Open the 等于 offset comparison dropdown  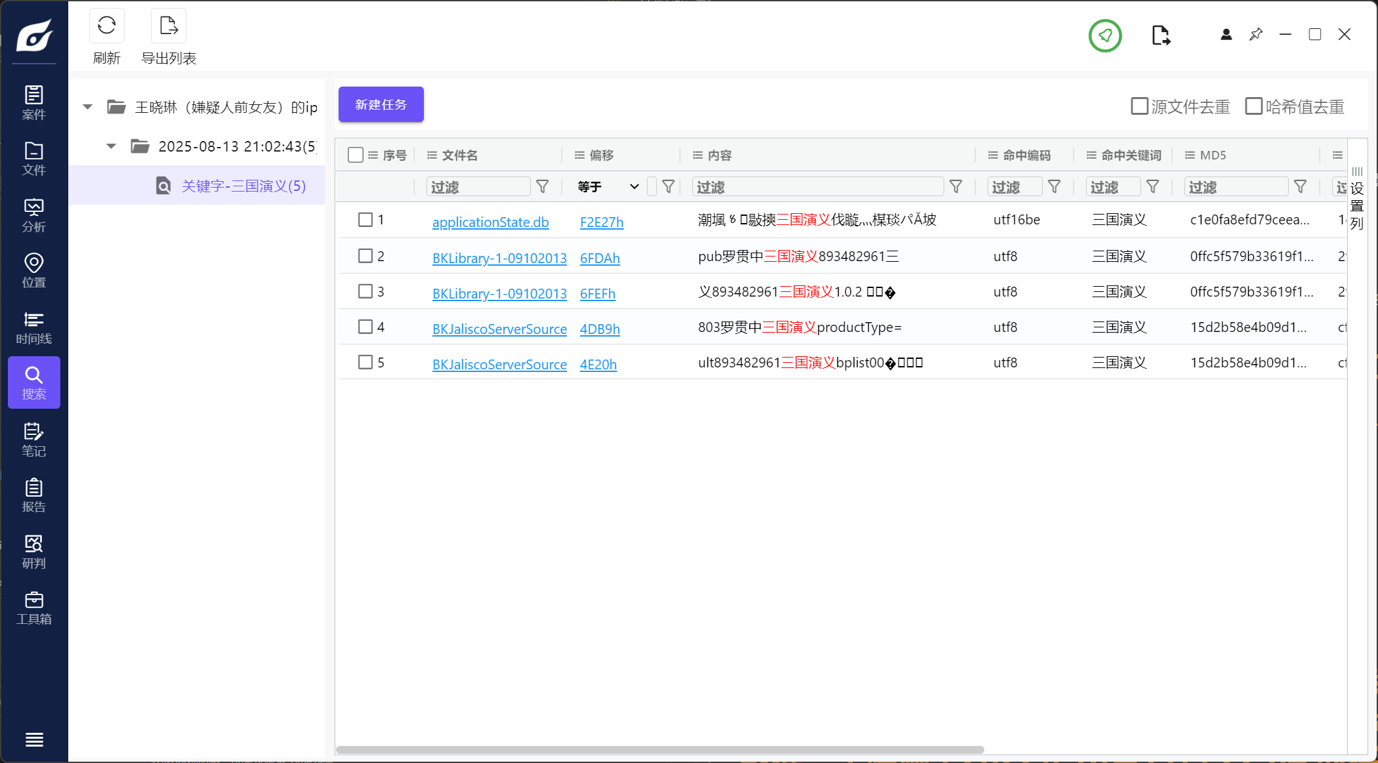point(608,187)
